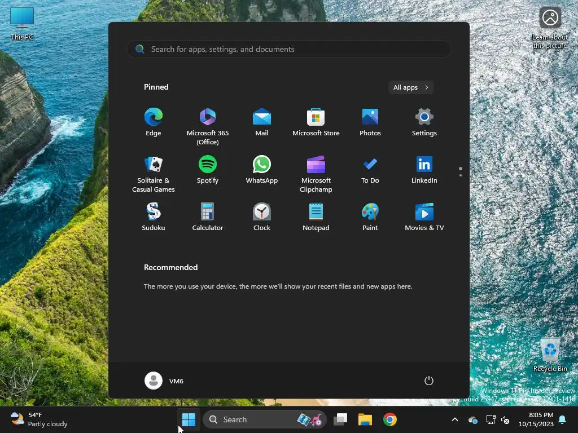Click the Windows Start button on taskbar
578x433 pixels.
pyautogui.click(x=189, y=419)
